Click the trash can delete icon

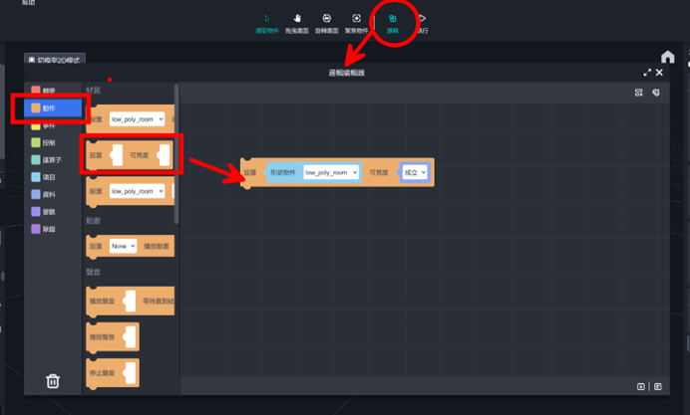pyautogui.click(x=53, y=380)
